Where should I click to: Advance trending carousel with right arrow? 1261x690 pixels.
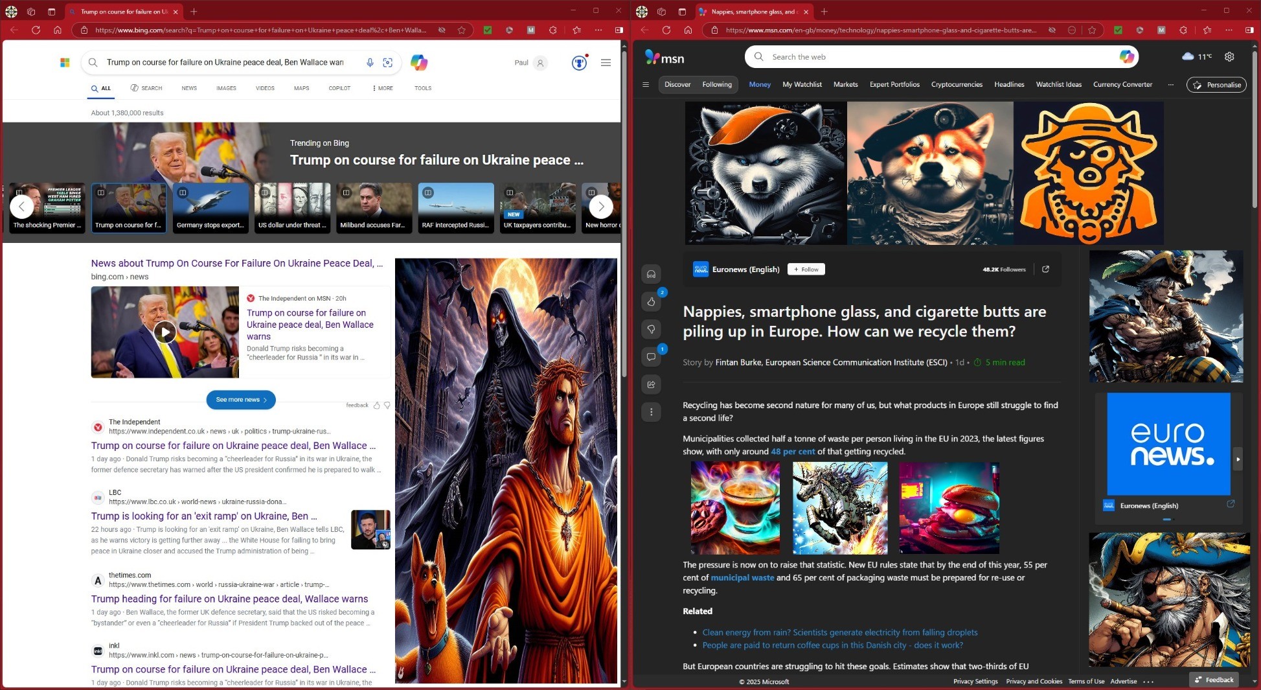(x=600, y=207)
